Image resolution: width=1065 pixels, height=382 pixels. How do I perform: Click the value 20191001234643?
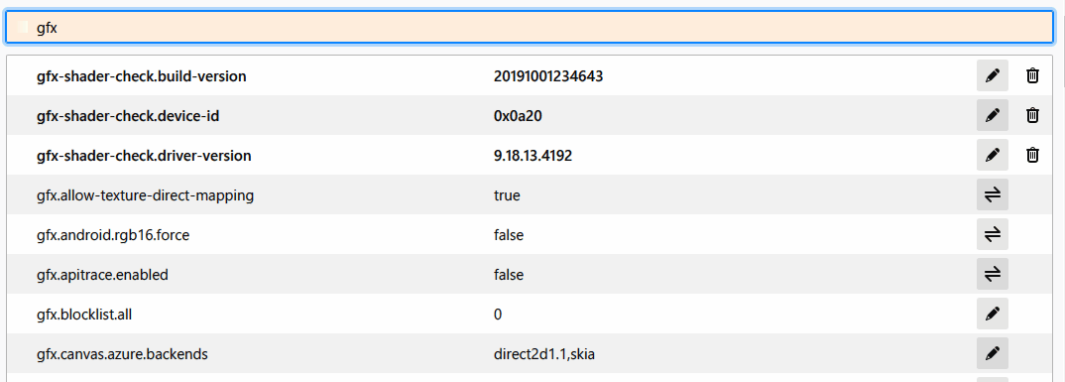548,76
